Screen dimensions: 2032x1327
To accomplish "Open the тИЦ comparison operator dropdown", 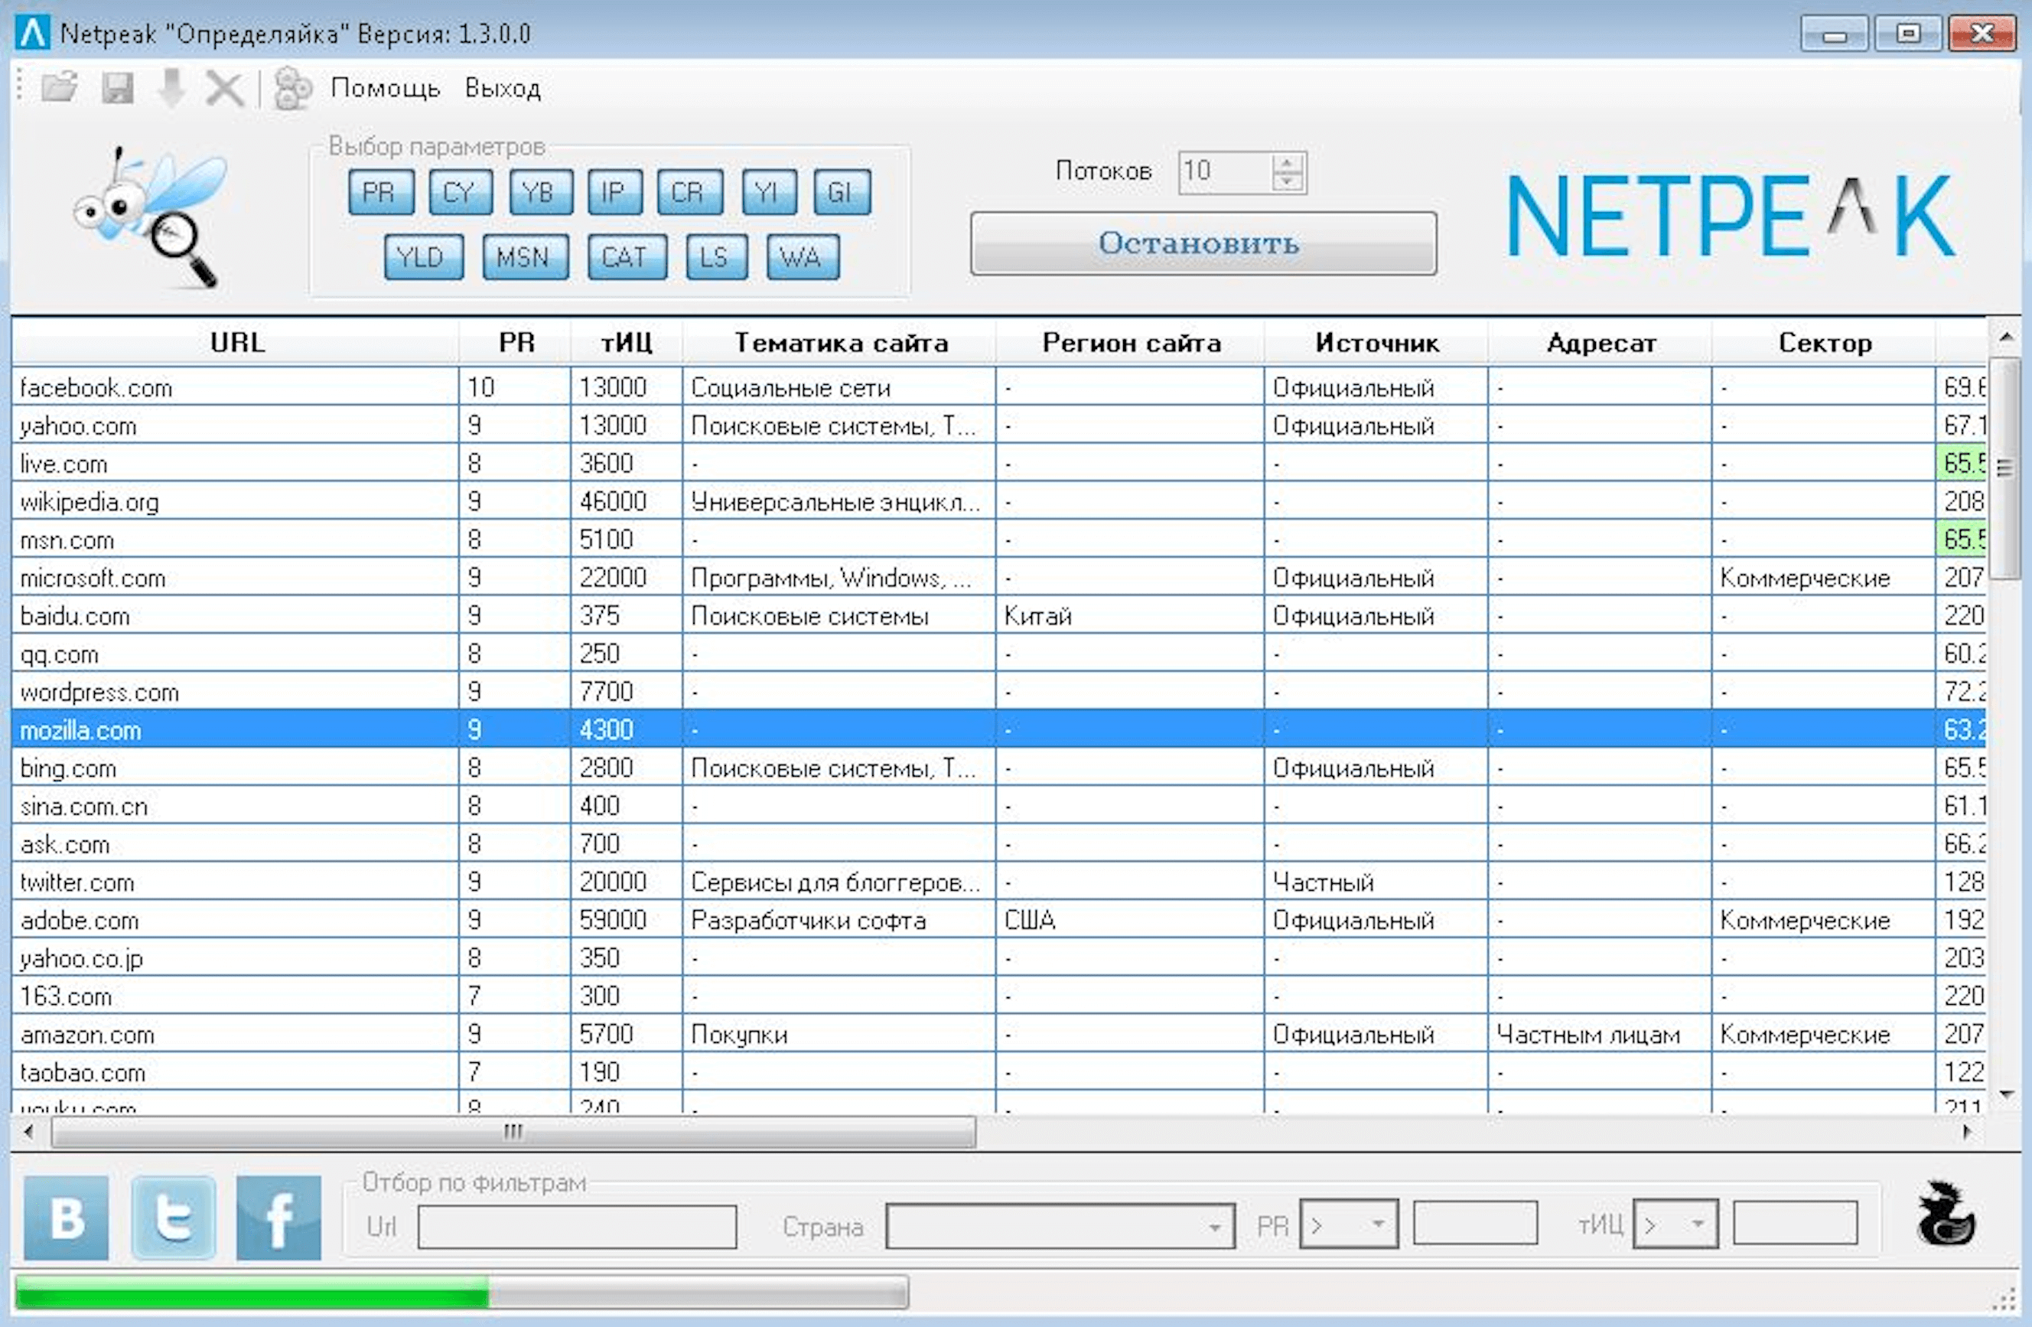I will click(1675, 1224).
